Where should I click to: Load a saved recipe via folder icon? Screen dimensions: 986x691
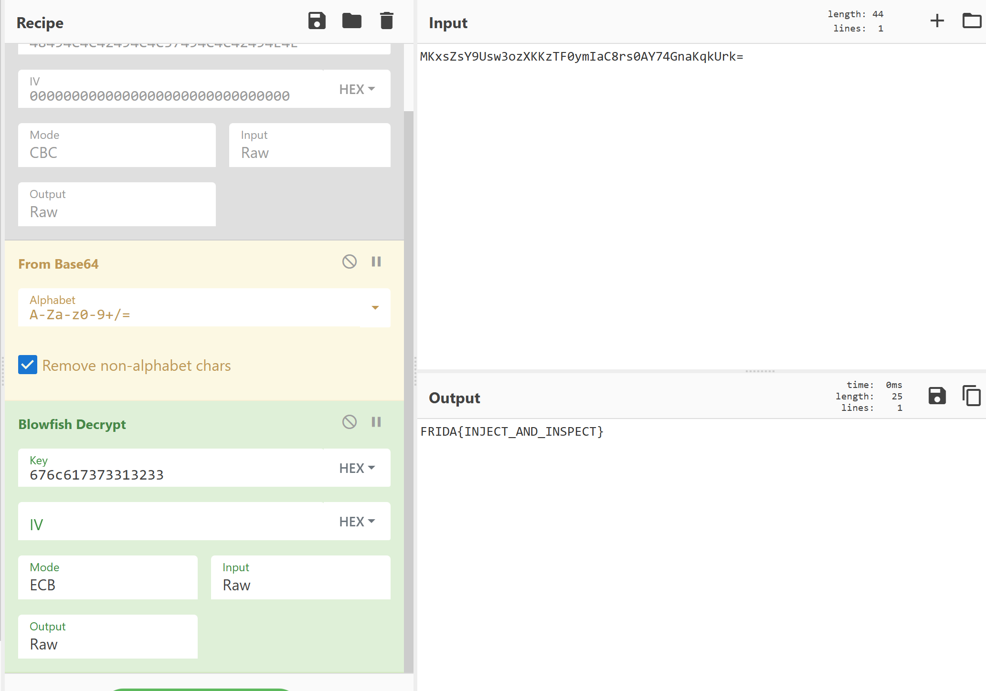coord(351,21)
